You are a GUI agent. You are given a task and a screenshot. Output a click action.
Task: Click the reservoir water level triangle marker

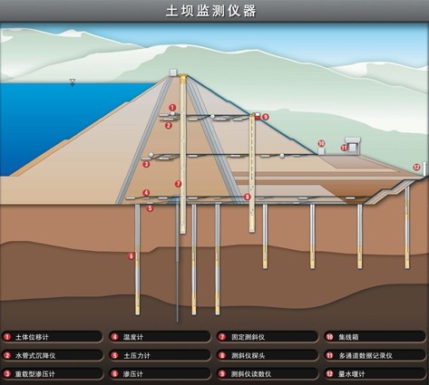73,82
